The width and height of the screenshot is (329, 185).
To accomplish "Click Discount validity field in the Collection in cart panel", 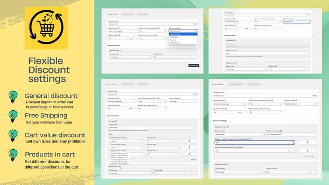I will point(230,112).
